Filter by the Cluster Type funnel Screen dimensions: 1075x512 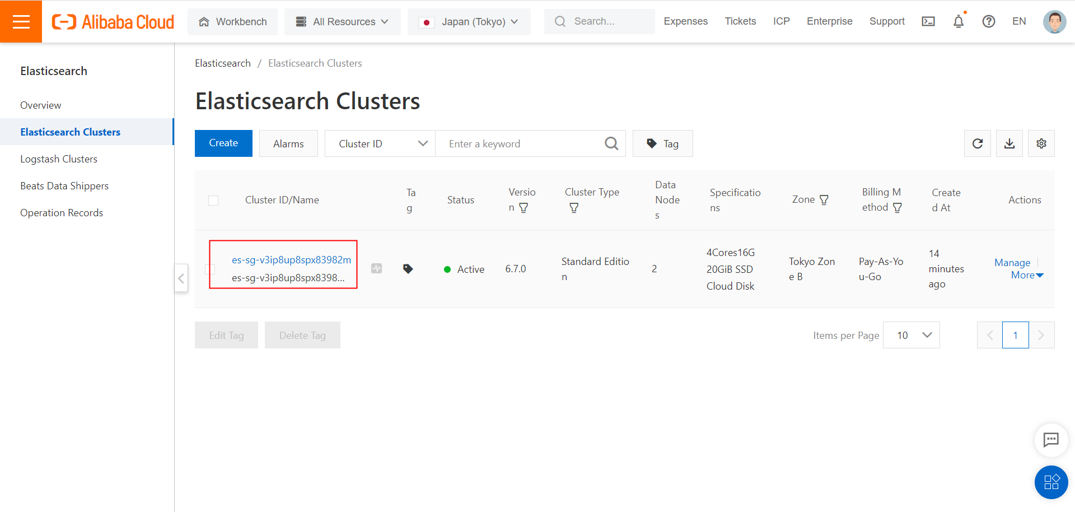tap(574, 208)
